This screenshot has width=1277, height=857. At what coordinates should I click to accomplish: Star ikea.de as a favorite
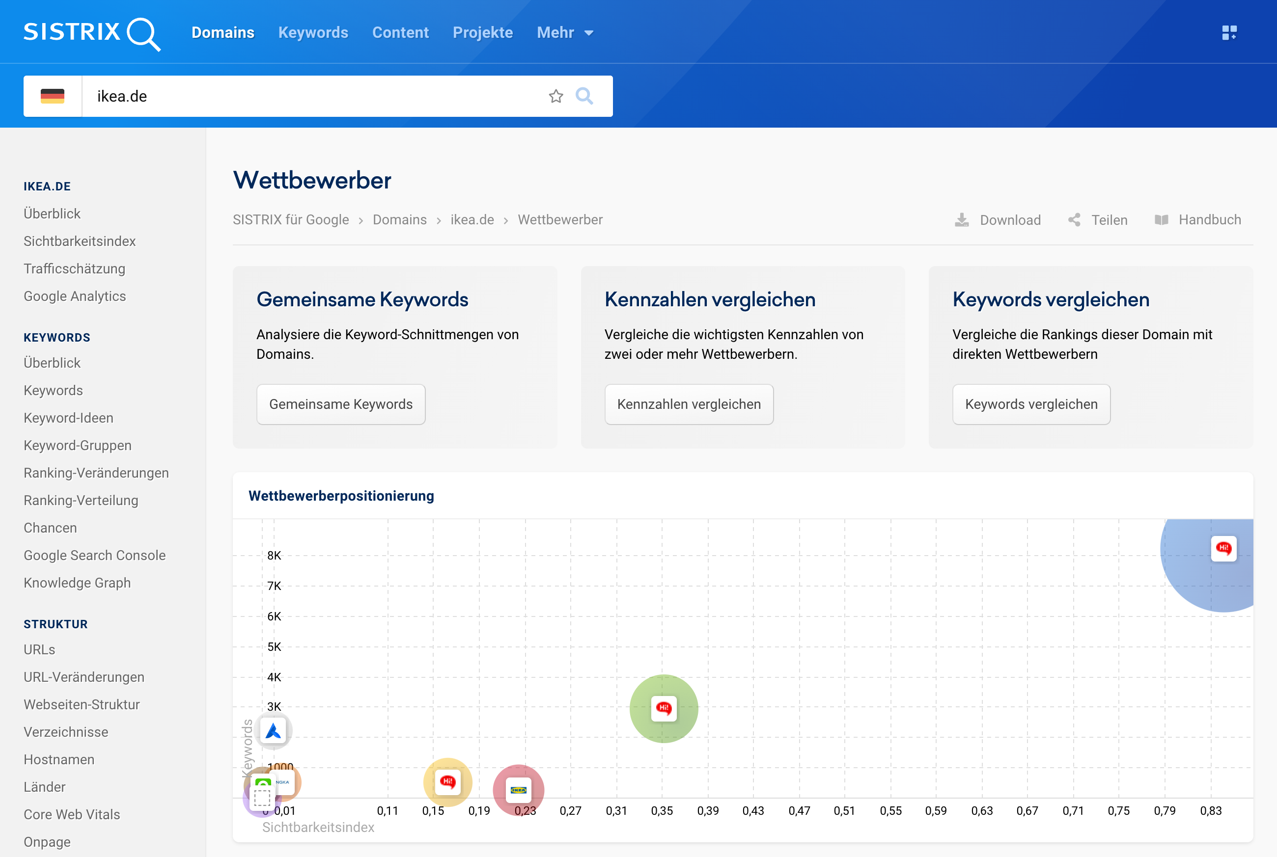click(x=555, y=96)
